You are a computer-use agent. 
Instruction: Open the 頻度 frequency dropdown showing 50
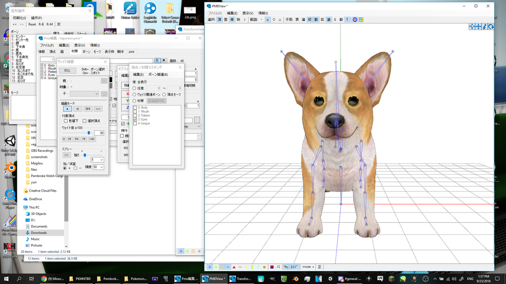click(x=98, y=167)
